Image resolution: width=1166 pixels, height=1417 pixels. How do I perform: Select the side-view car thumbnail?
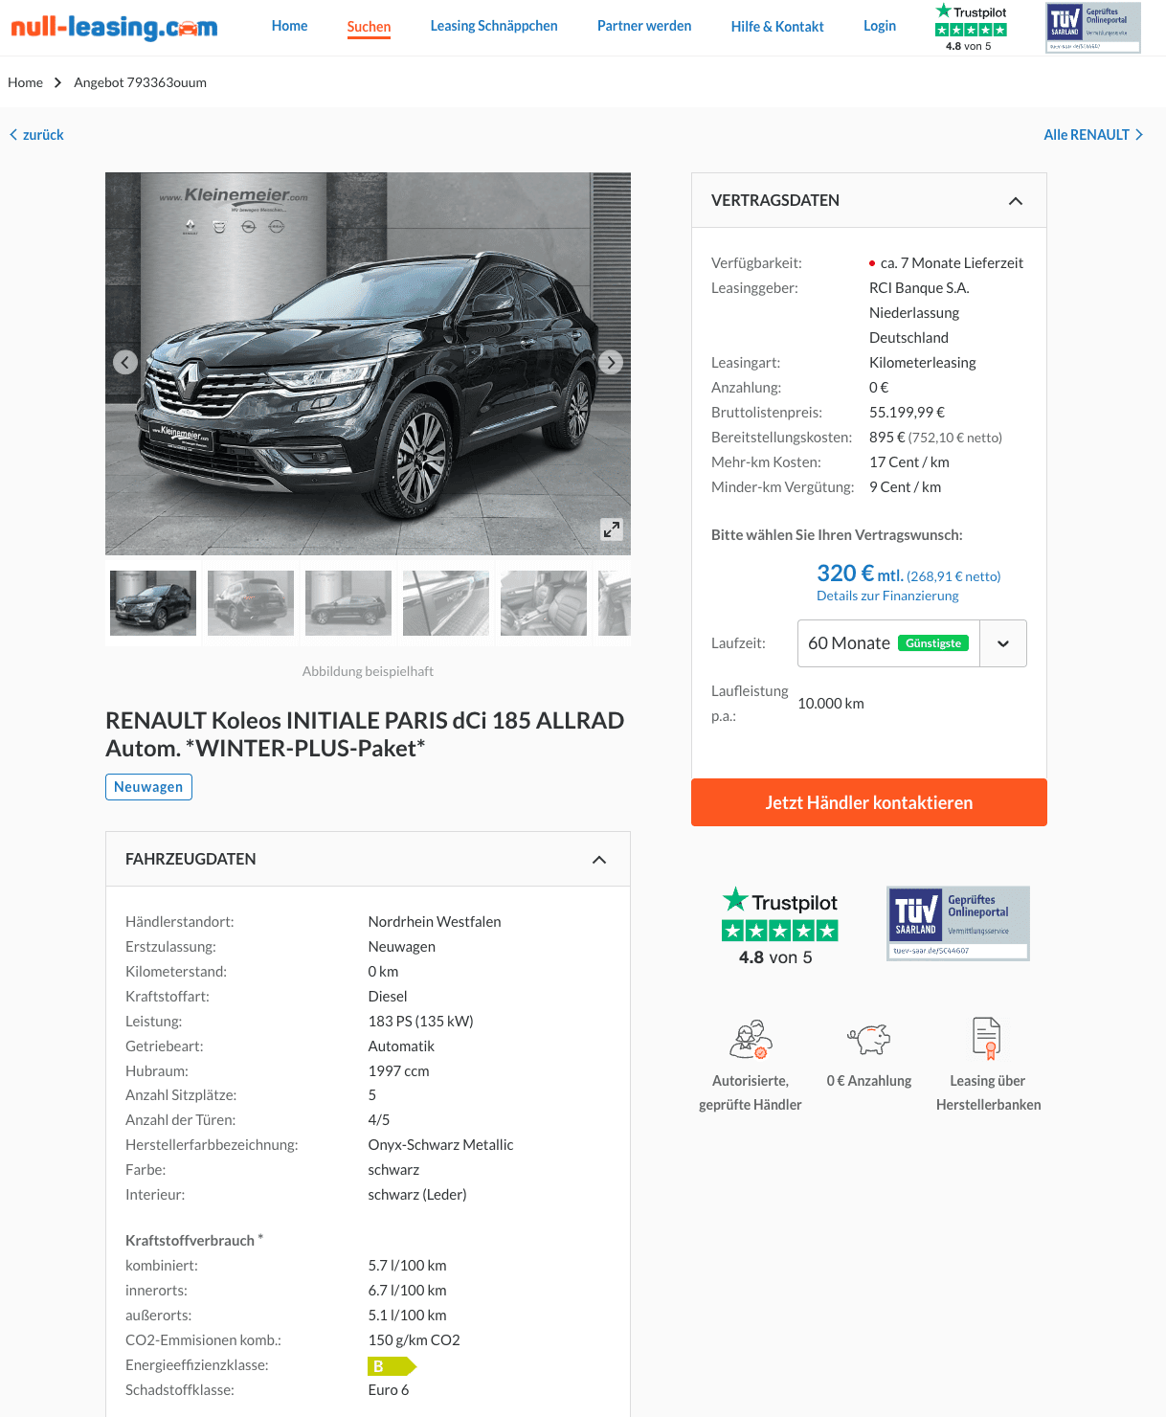click(348, 603)
